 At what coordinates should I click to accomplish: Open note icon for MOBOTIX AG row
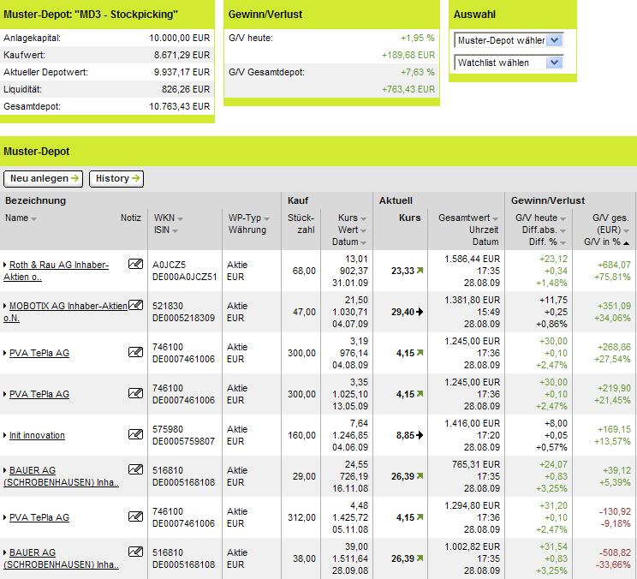point(135,305)
